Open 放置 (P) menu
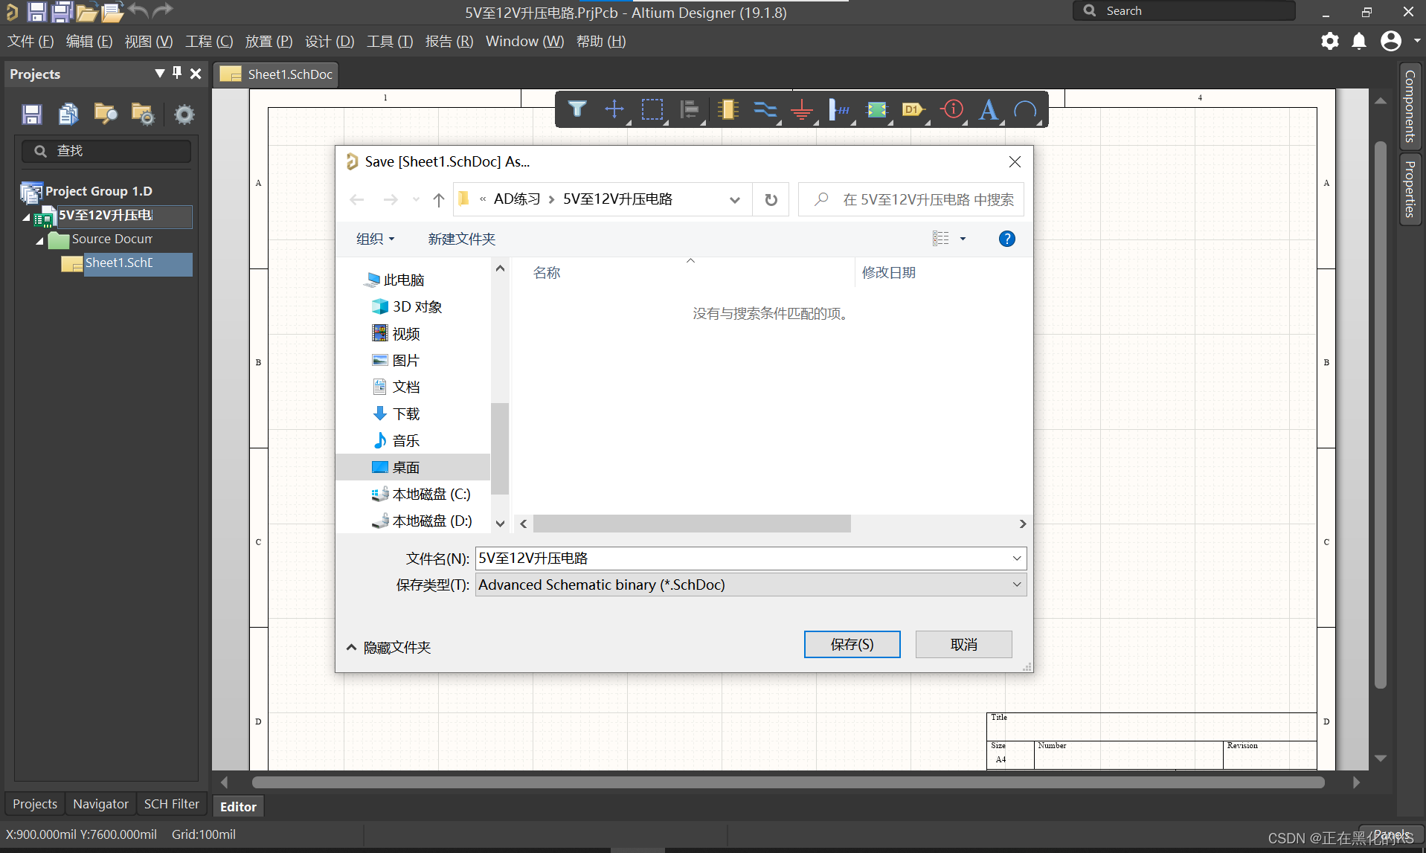 (x=269, y=41)
